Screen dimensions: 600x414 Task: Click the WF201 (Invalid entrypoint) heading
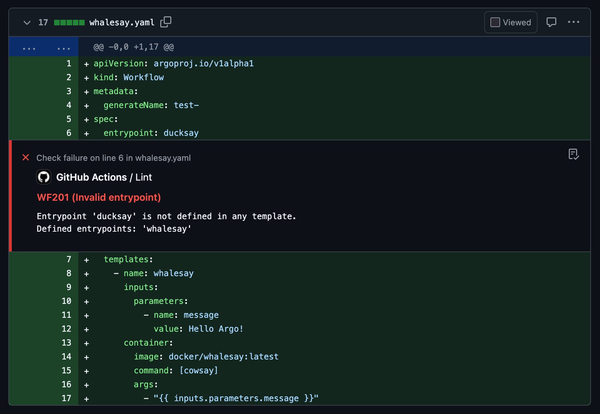tap(99, 197)
